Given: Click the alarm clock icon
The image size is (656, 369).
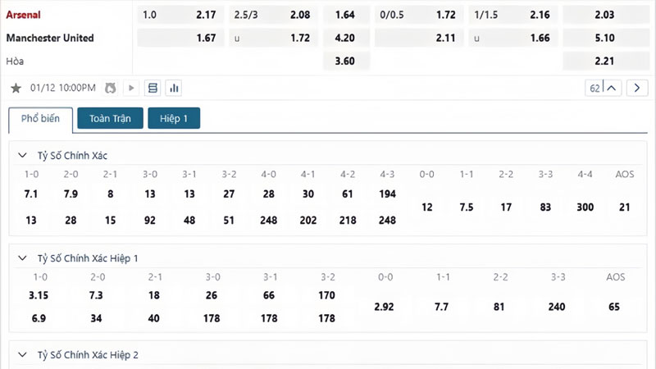Looking at the screenshot, I should coord(111,89).
